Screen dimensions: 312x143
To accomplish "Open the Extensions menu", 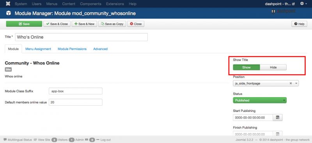I will coord(115,4).
